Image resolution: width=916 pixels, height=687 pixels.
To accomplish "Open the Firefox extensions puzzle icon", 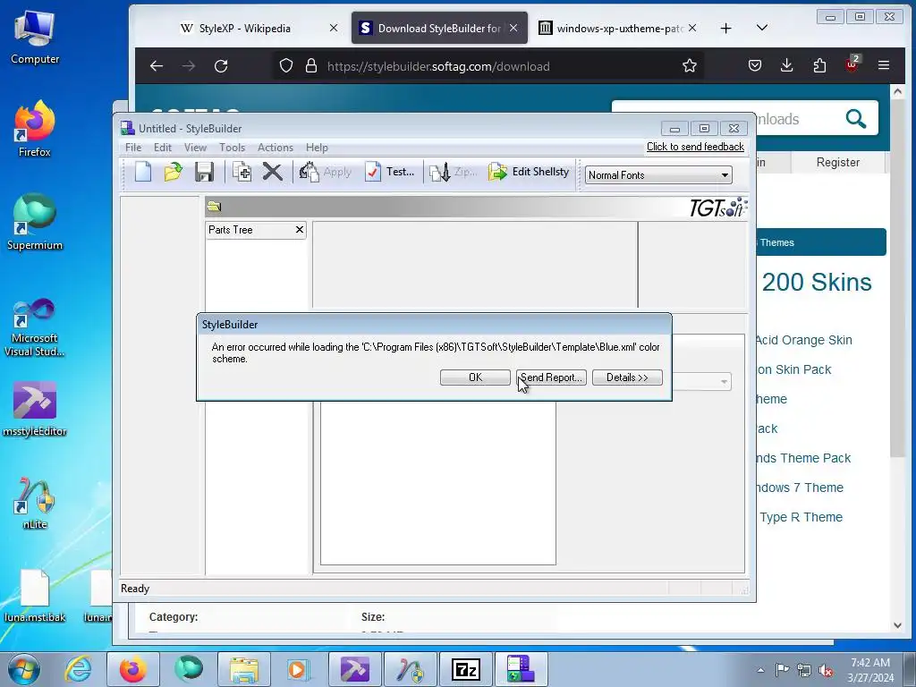I will 819,65.
